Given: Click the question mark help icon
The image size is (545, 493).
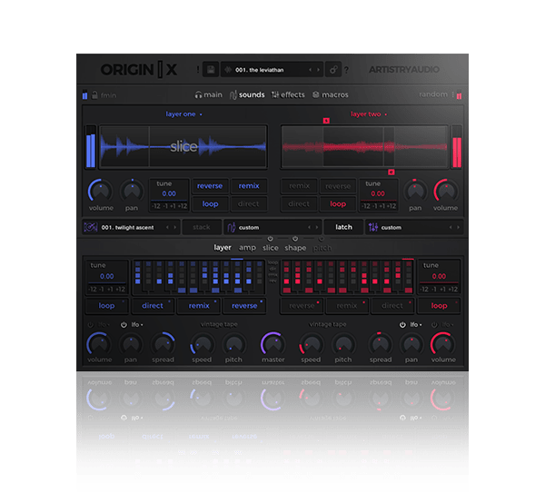Looking at the screenshot, I should point(347,70).
